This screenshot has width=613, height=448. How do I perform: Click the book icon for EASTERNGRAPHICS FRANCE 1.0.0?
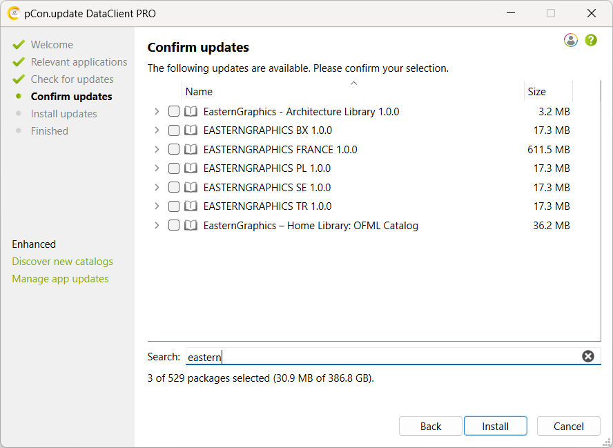(x=191, y=149)
